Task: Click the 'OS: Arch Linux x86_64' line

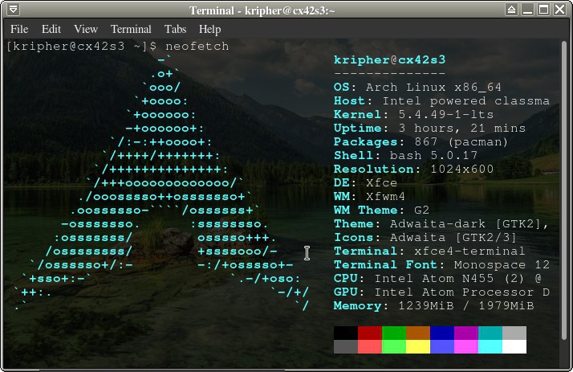Action: tap(417, 88)
